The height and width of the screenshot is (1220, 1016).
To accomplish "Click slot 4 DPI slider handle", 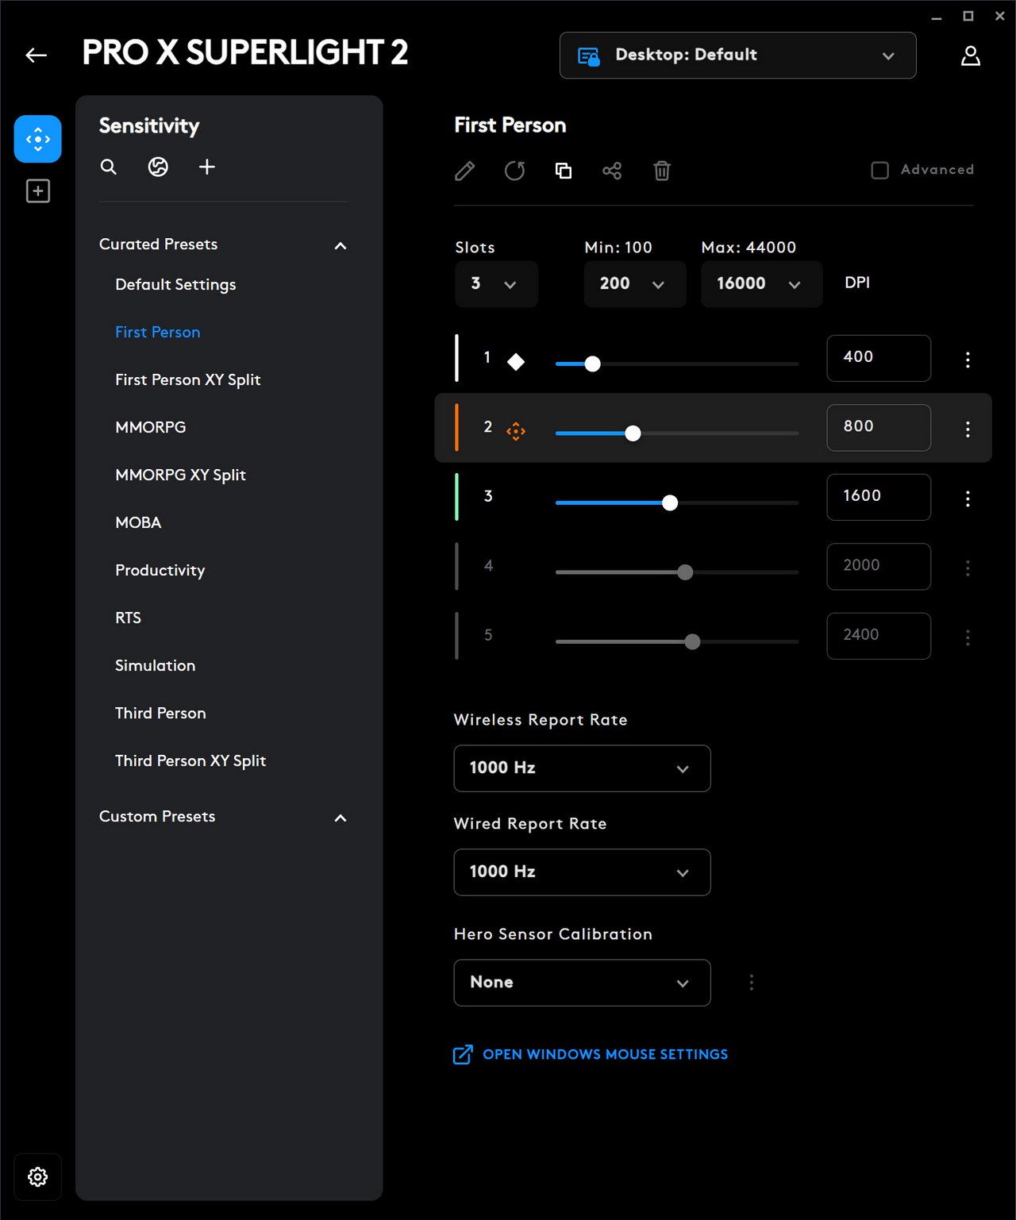I will [685, 572].
